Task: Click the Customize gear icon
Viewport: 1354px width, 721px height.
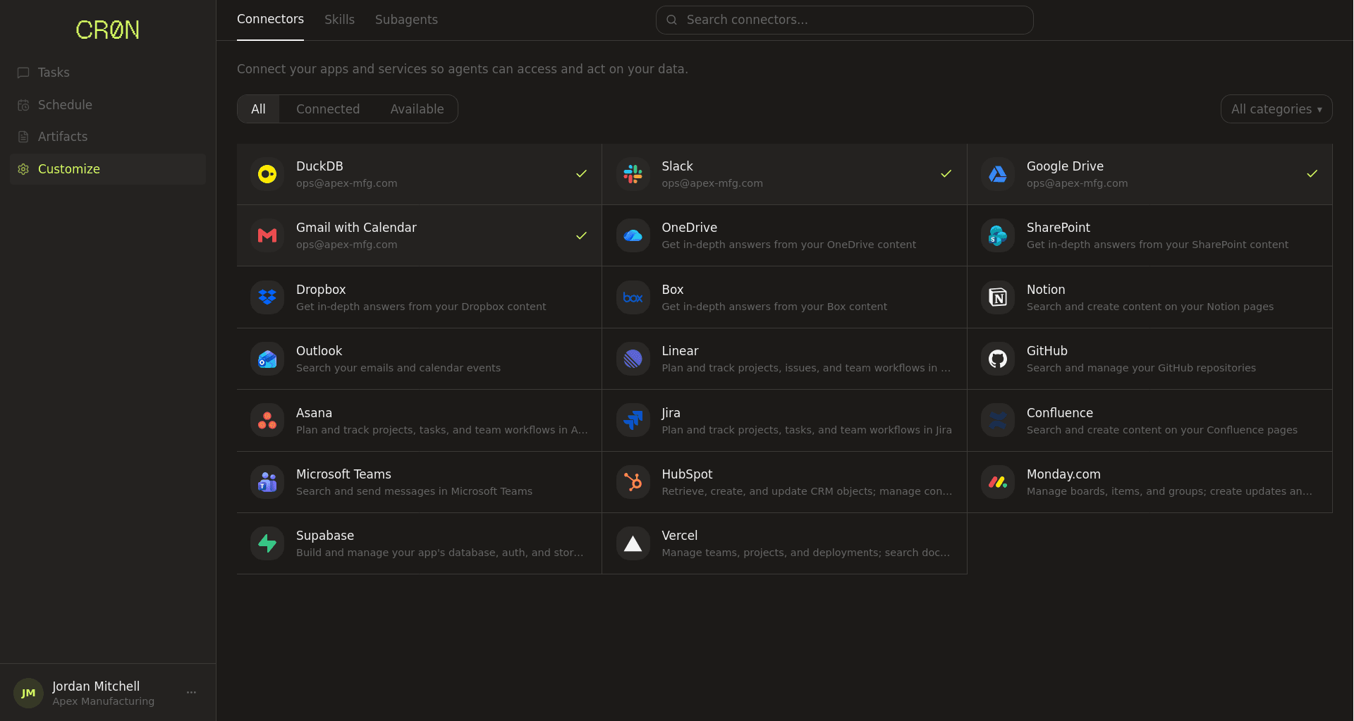Action: (23, 169)
